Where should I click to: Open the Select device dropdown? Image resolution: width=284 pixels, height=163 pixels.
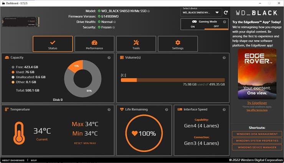(201, 13)
